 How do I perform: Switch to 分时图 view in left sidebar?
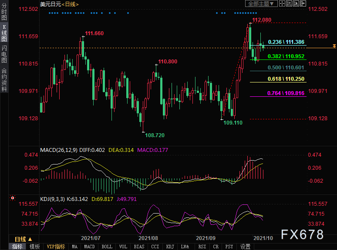(4, 12)
